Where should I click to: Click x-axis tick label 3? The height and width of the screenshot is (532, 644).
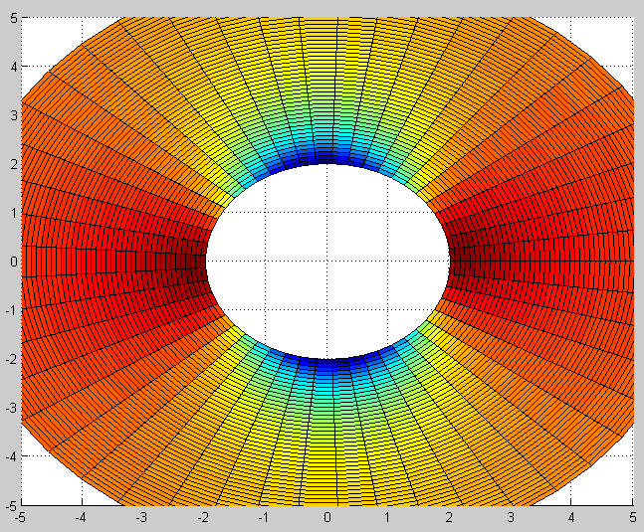tap(511, 517)
